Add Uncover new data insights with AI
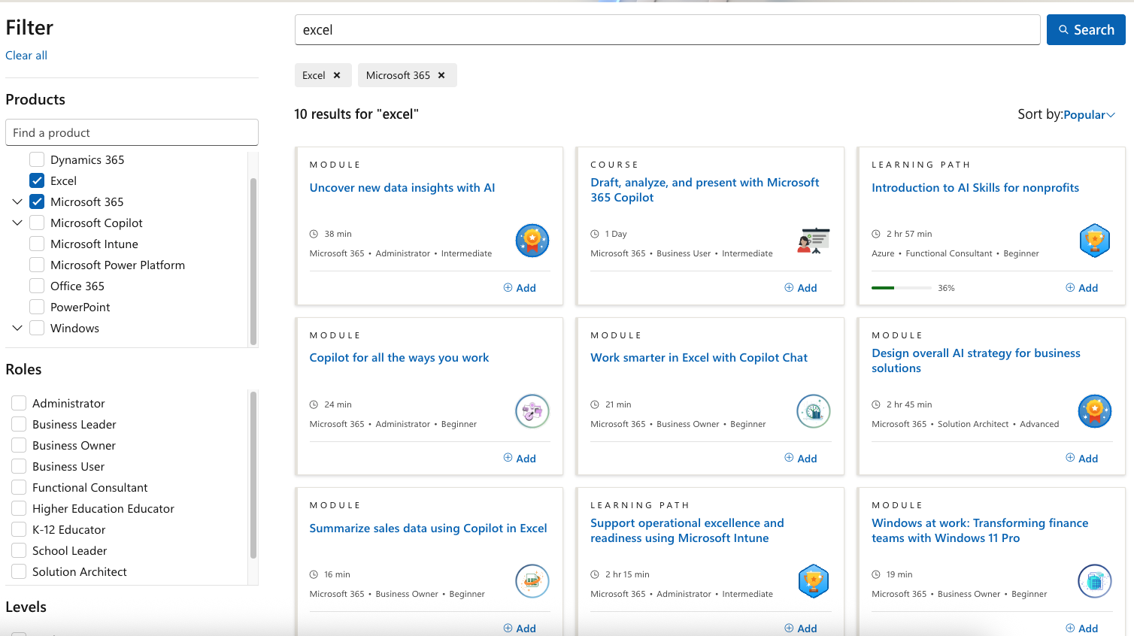This screenshot has width=1134, height=636. (520, 288)
